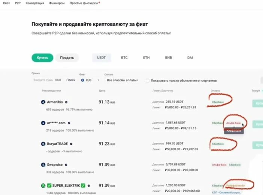
Task: Click the Поиск search button
Action: click(71, 80)
